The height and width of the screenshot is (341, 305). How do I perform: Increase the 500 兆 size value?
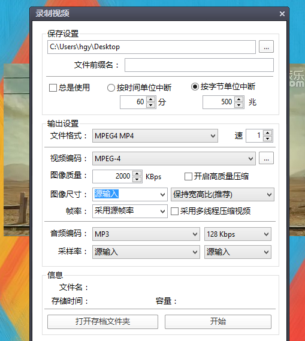[x=238, y=99]
